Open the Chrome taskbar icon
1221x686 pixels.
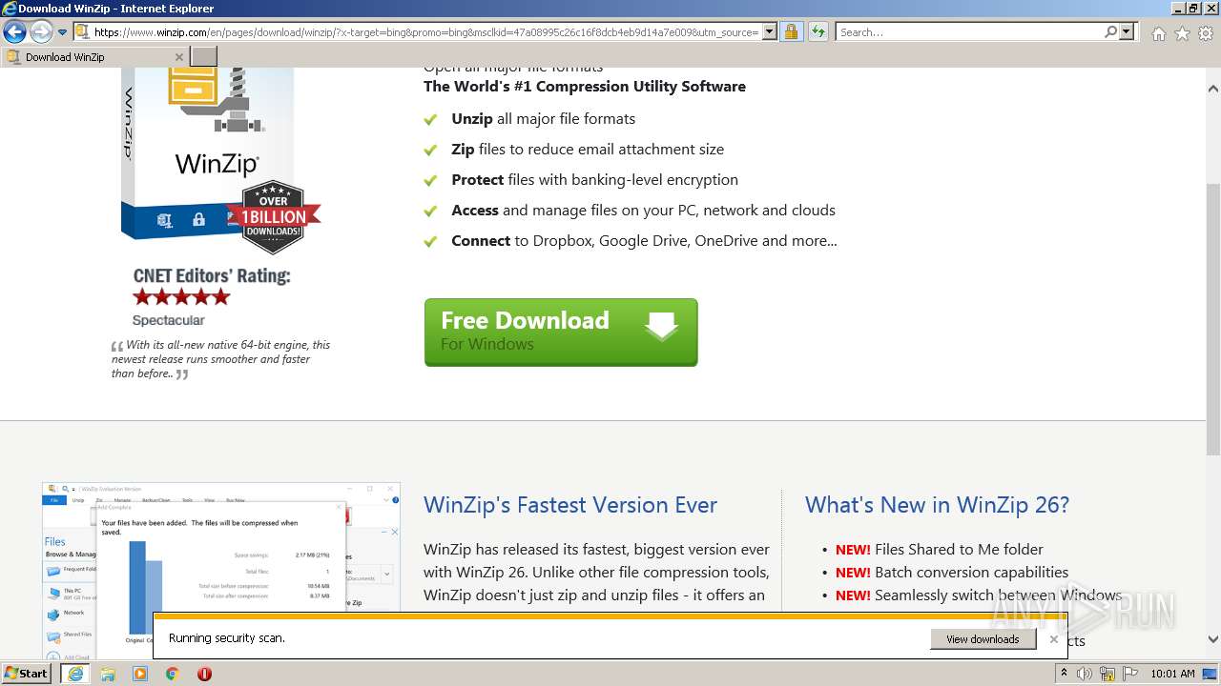coord(173,674)
